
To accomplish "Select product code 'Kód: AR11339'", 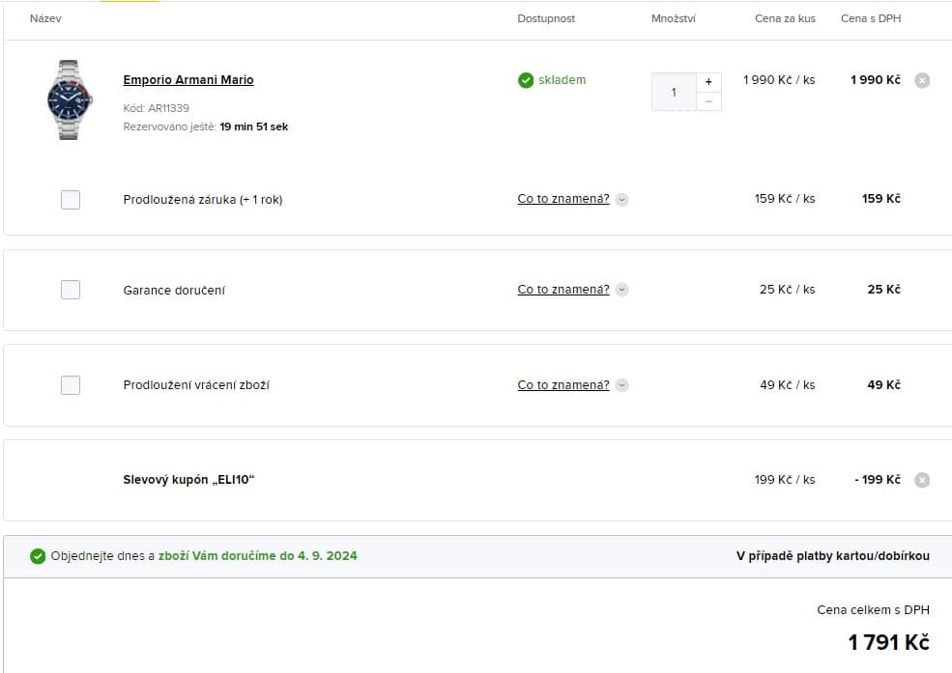I will point(156,108).
